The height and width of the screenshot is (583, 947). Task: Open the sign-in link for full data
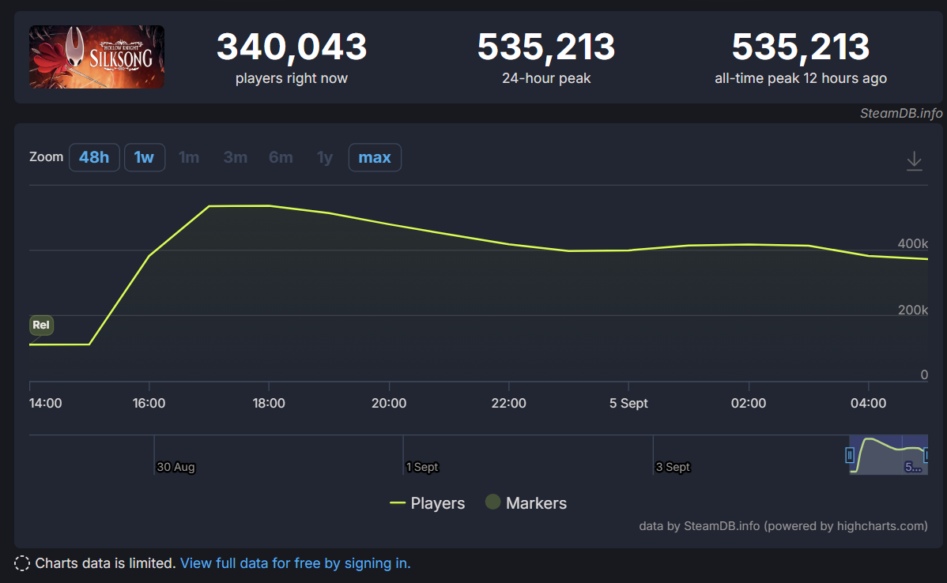point(296,563)
